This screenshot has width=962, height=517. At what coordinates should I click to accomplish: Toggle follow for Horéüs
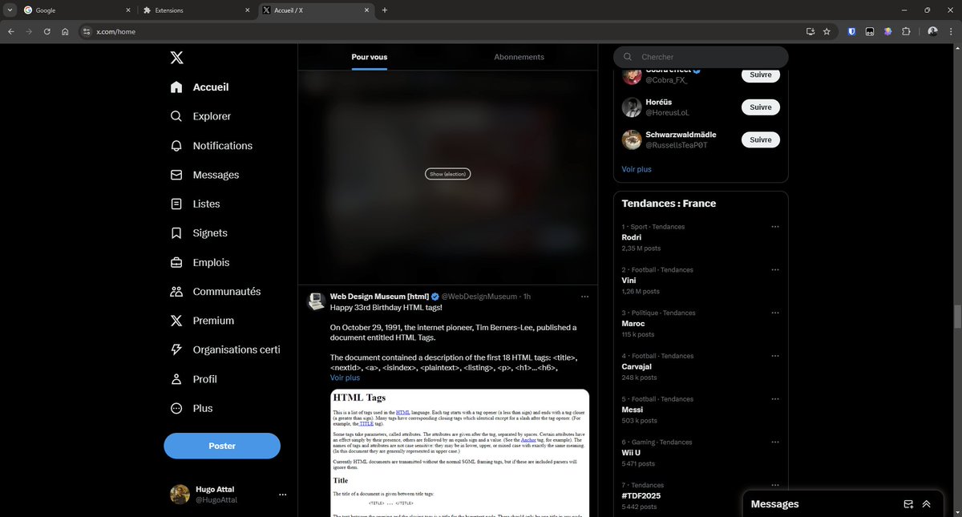(x=759, y=107)
